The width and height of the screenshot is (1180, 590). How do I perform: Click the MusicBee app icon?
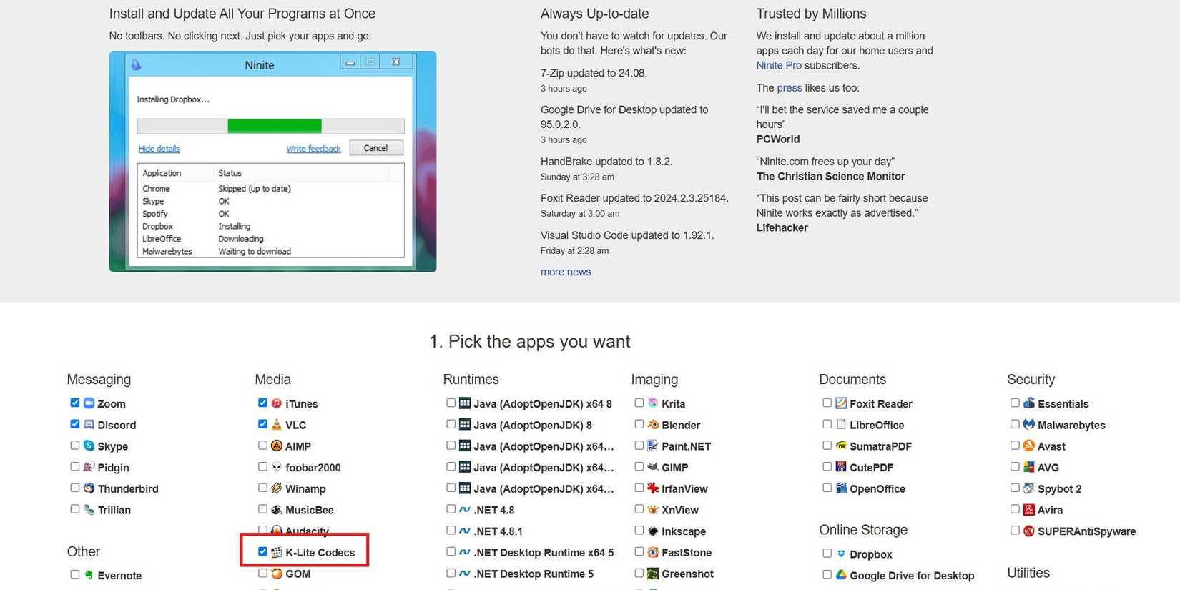(x=277, y=510)
